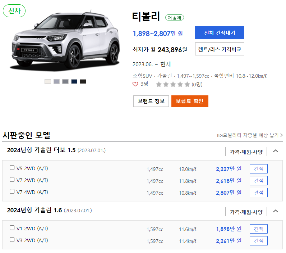Viewport: 286px width, 253px height.
Task: Click the 12.0km/ℓ fuel economy value
Action: (x=188, y=170)
